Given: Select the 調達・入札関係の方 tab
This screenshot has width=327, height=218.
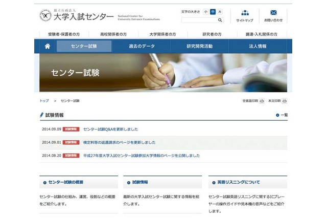Looking at the screenshot, I should 262,34.
